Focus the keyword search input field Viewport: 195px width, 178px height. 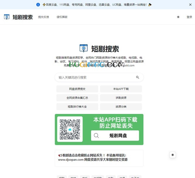coord(95,78)
